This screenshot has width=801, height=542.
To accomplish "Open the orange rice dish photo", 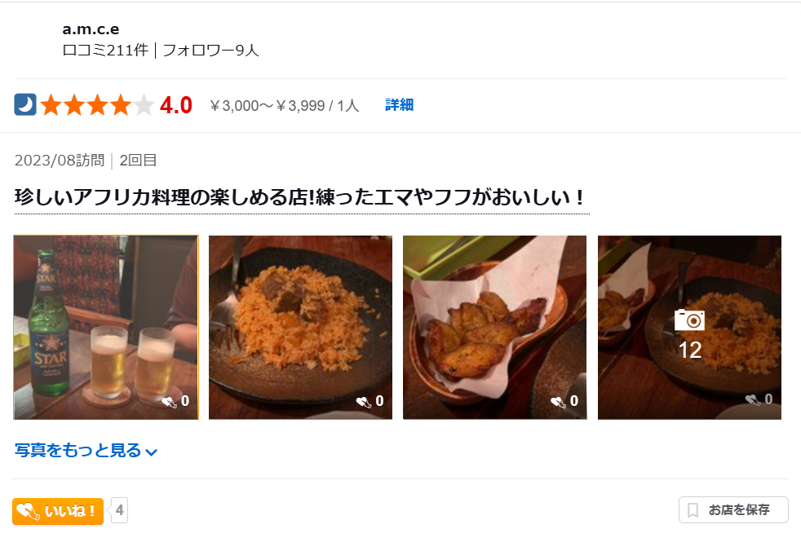I will [300, 327].
